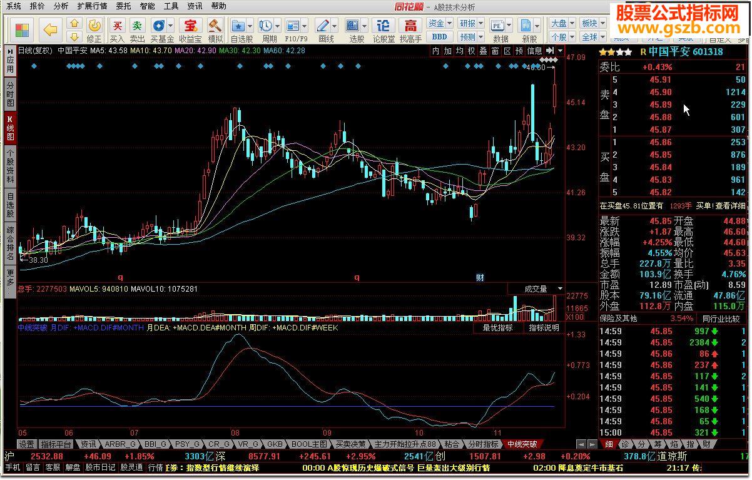
Task: Toggle the 信息 info option
Action: (x=534, y=51)
